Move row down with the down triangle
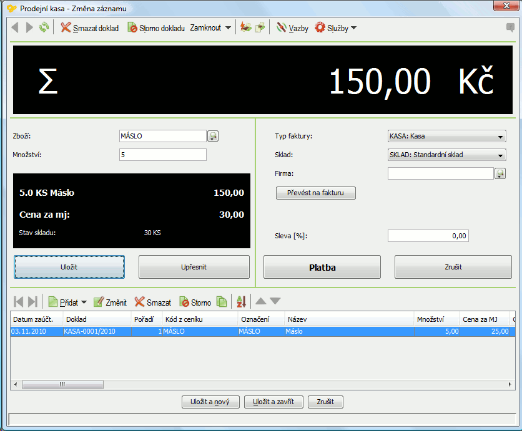Viewport: 522px width, 431px height. [x=275, y=301]
